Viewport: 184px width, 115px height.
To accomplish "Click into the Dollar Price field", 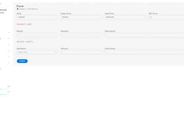I will pos(81,17).
